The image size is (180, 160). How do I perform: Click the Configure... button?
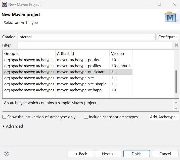point(168,37)
